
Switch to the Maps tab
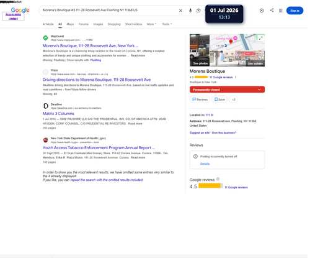[70, 24]
